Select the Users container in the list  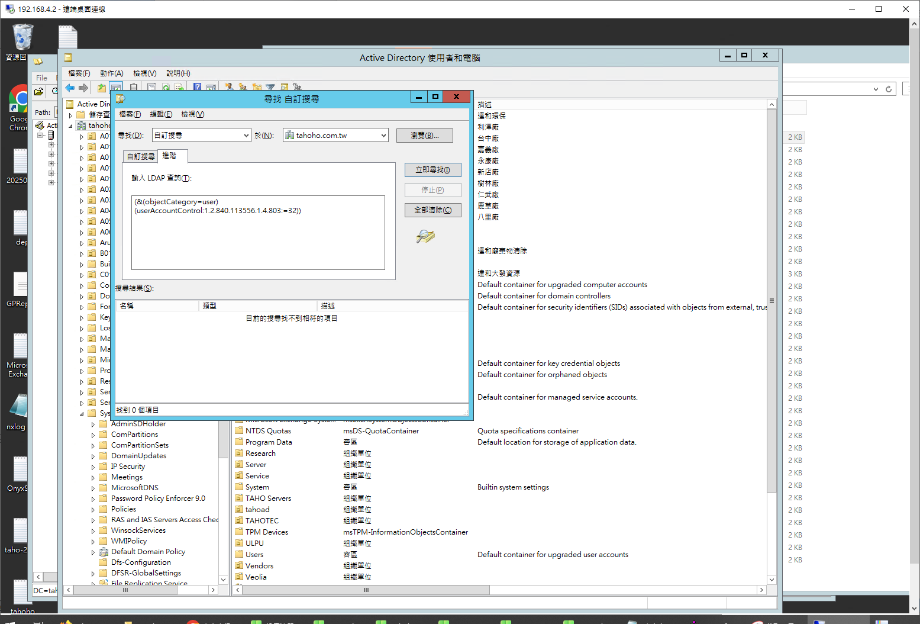tap(254, 555)
